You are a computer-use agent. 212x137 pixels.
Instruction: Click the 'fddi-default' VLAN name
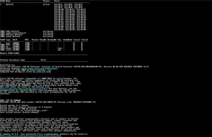pyautogui.click(x=13, y=31)
